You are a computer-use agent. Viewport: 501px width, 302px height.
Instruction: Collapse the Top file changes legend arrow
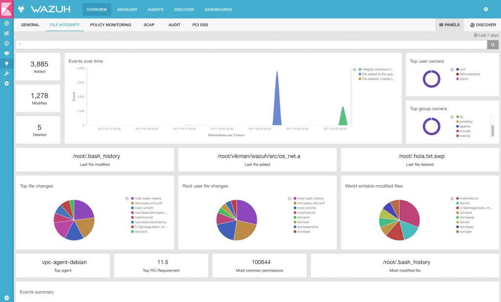(127, 198)
